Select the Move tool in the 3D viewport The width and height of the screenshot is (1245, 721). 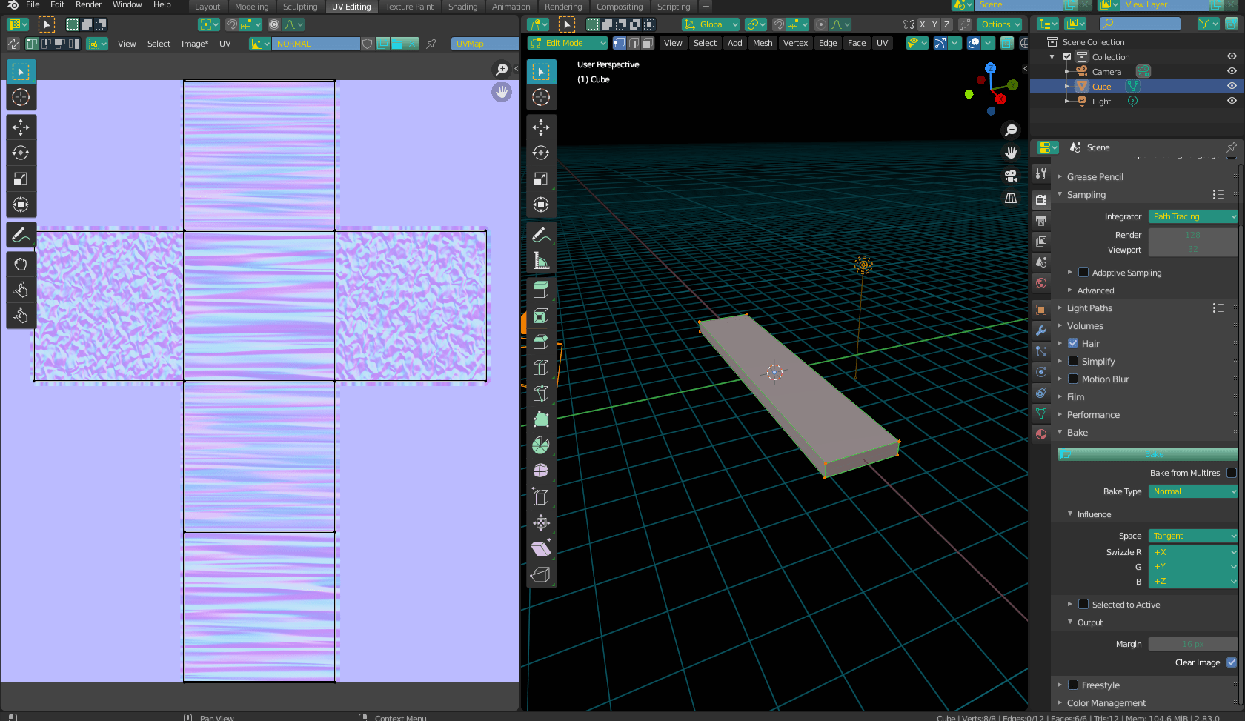[541, 127]
